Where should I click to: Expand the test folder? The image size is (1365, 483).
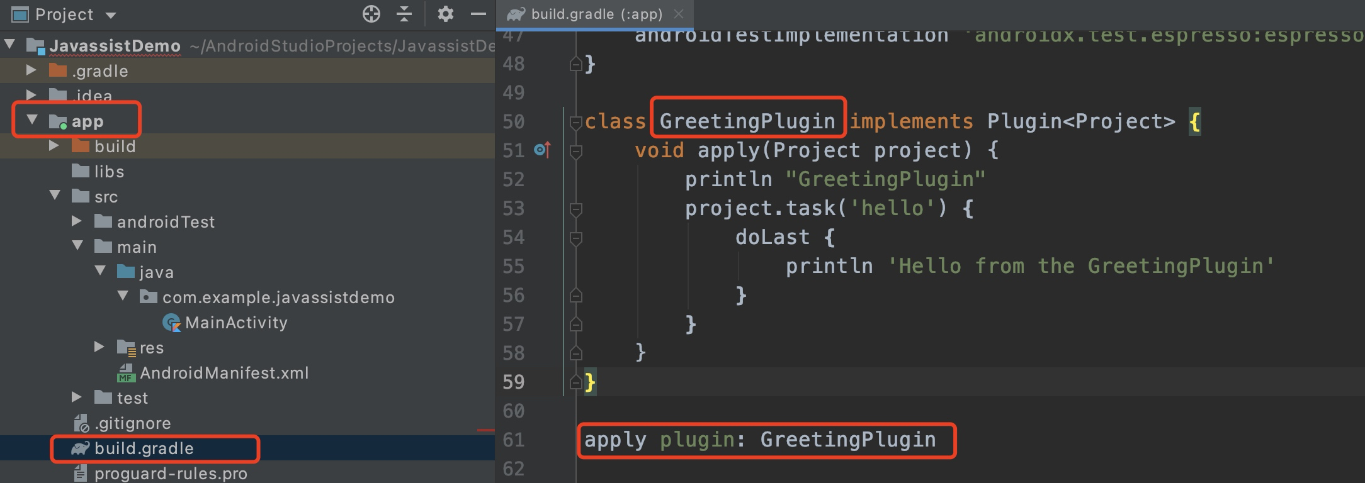point(77,397)
